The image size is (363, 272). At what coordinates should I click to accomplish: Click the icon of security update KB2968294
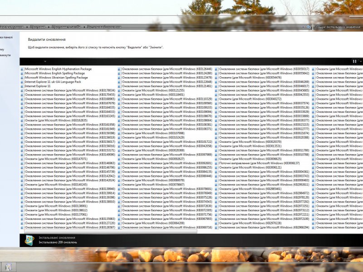(x=217, y=228)
